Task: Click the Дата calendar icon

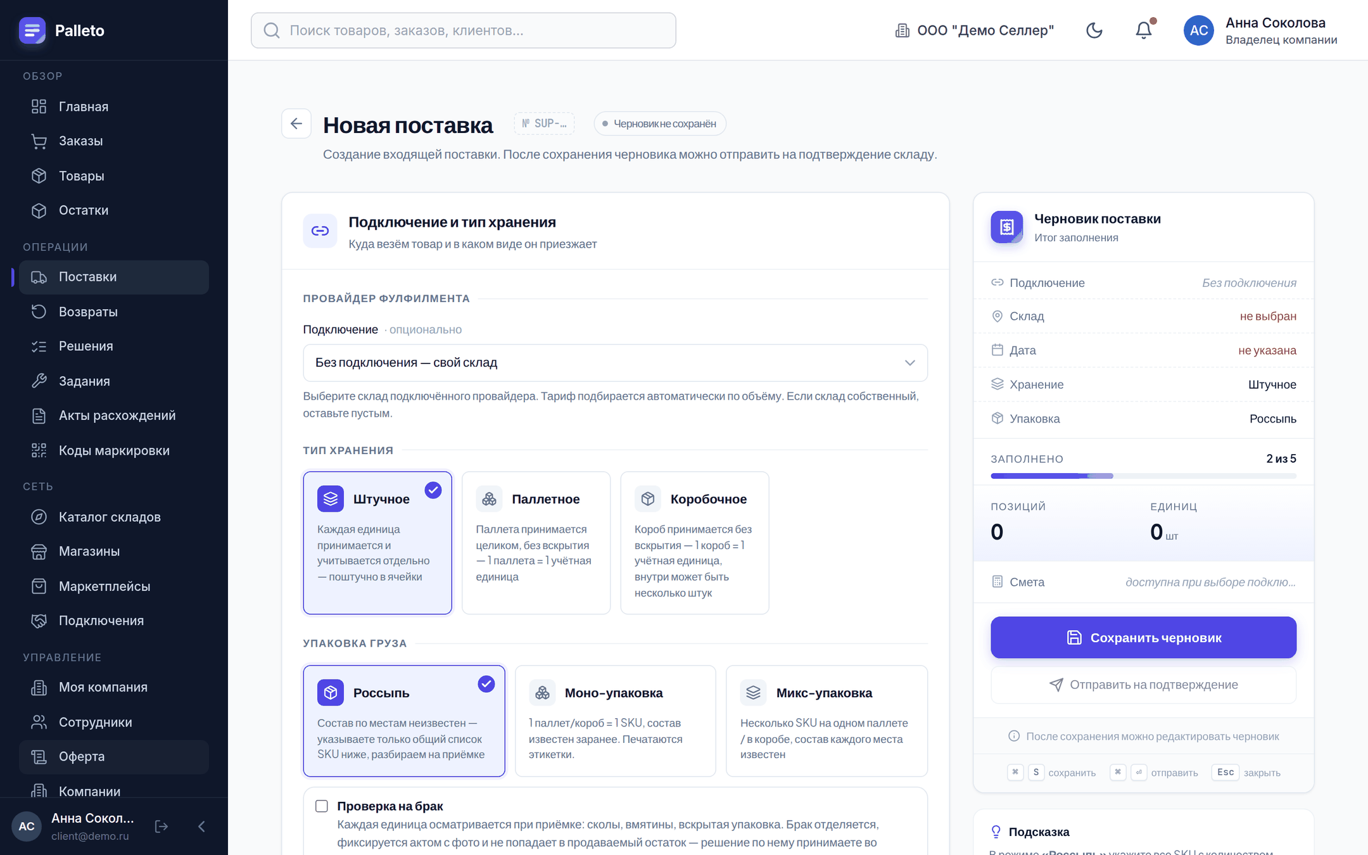Action: [x=997, y=350]
